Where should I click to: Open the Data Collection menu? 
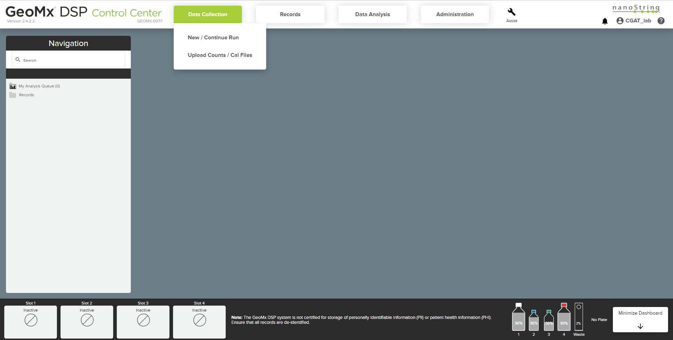pos(208,14)
